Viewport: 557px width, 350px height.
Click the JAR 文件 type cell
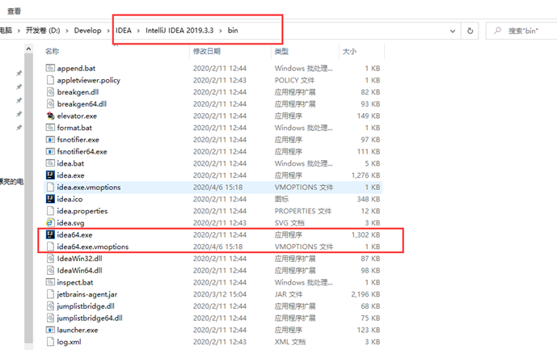pyautogui.click(x=289, y=294)
